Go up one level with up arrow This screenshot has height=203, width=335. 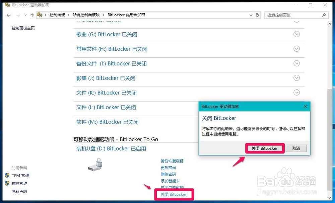pos(32,15)
